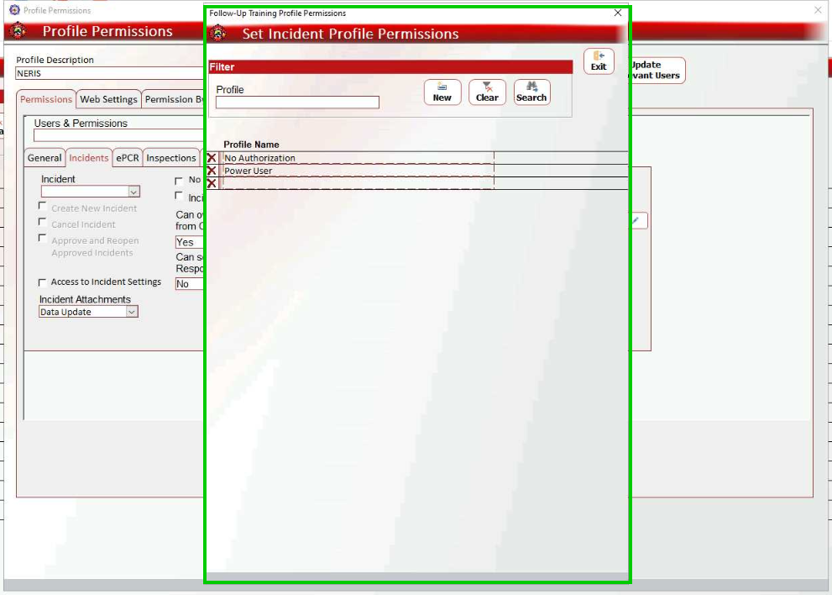Screen dimensions: 832x595
Task: Tick the Cancel Incident checkbox
Action: point(44,223)
